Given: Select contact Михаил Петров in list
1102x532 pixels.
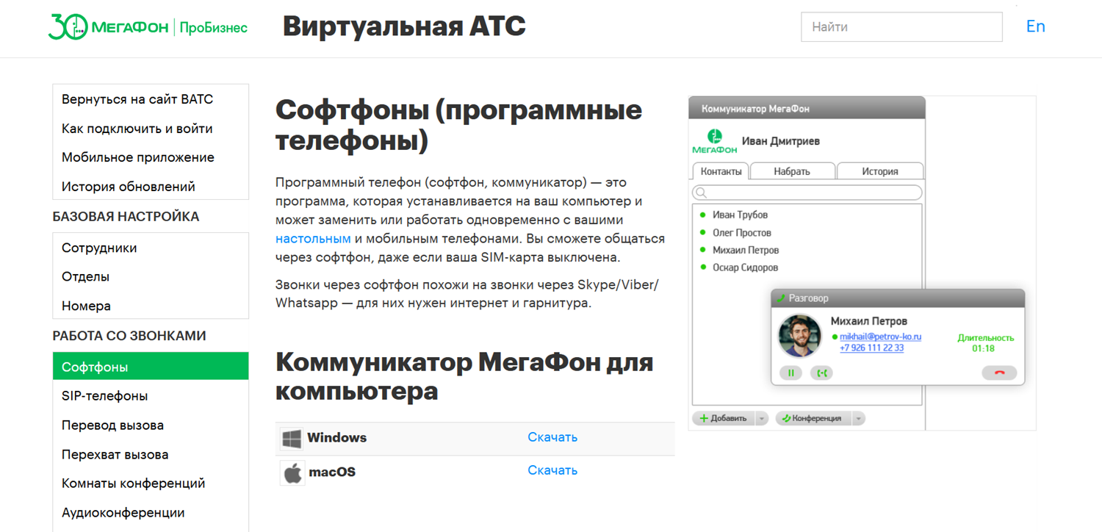Looking at the screenshot, I should (x=745, y=251).
